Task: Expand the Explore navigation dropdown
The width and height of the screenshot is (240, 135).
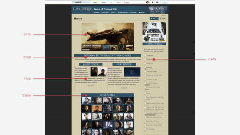Action: pyautogui.click(x=134, y=12)
